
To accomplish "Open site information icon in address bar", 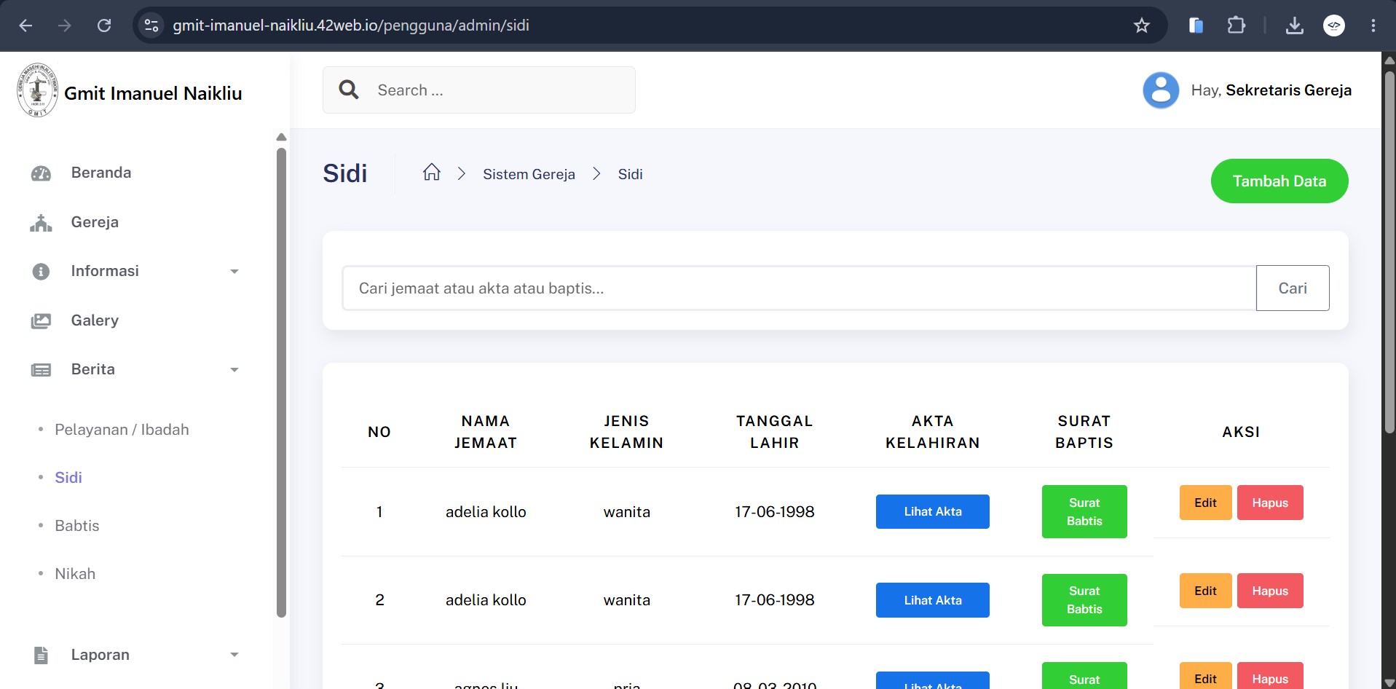I will tap(151, 25).
